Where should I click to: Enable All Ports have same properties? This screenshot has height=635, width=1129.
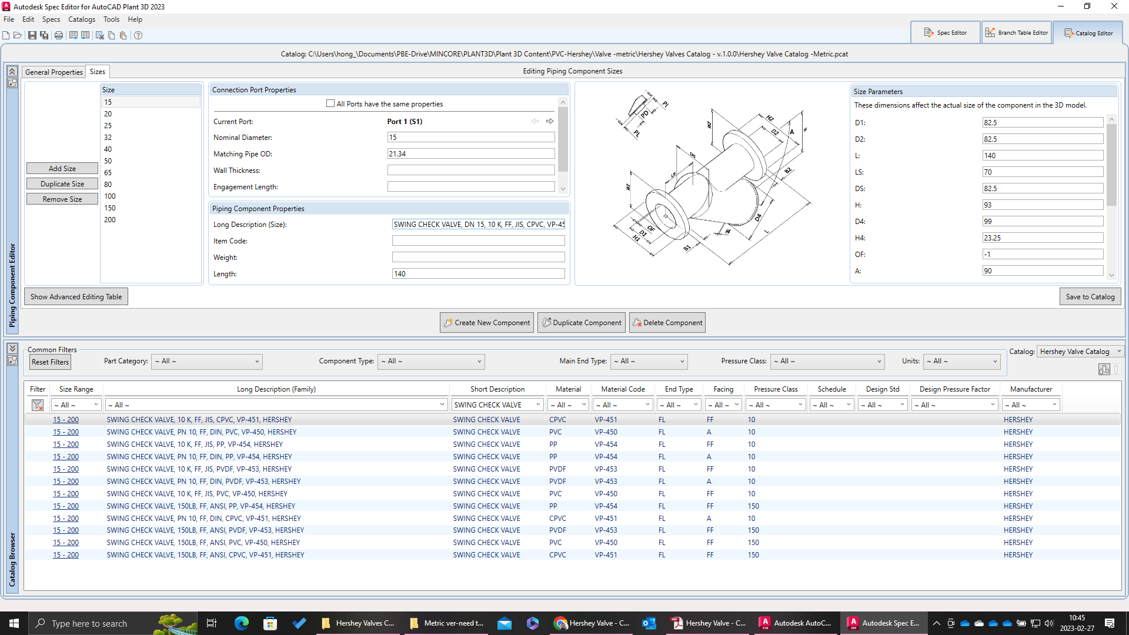pyautogui.click(x=330, y=103)
